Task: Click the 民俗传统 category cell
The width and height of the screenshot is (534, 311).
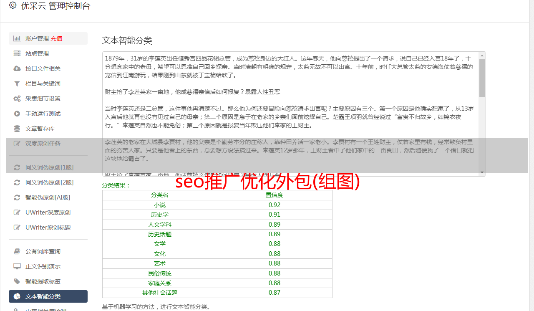Action: pyautogui.click(x=160, y=273)
